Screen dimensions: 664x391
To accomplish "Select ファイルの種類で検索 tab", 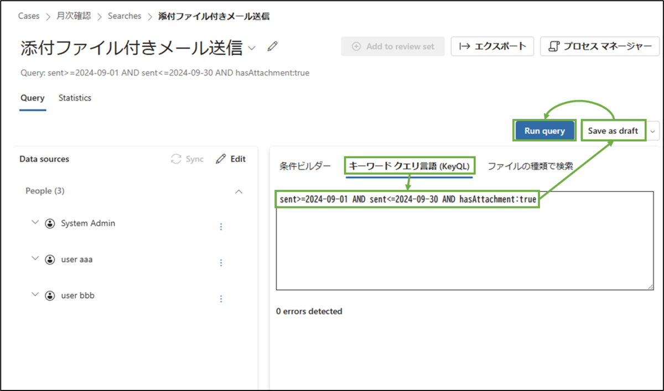I will (530, 166).
